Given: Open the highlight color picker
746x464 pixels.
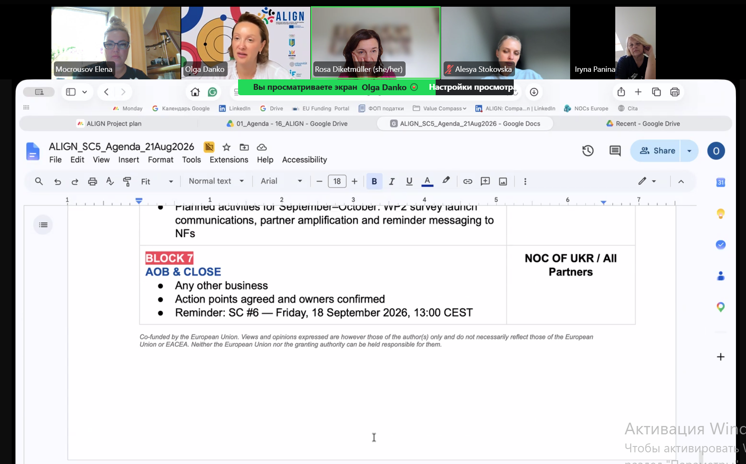Looking at the screenshot, I should click(x=446, y=181).
